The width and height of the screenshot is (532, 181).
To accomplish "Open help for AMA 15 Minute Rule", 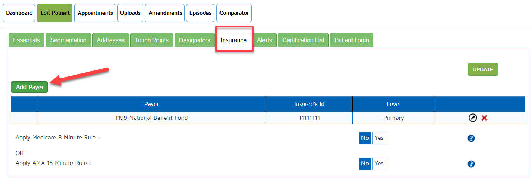I will click(x=471, y=164).
